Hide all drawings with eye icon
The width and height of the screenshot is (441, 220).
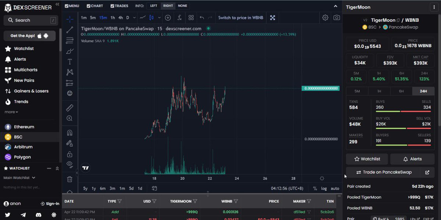pyautogui.click(x=70, y=164)
